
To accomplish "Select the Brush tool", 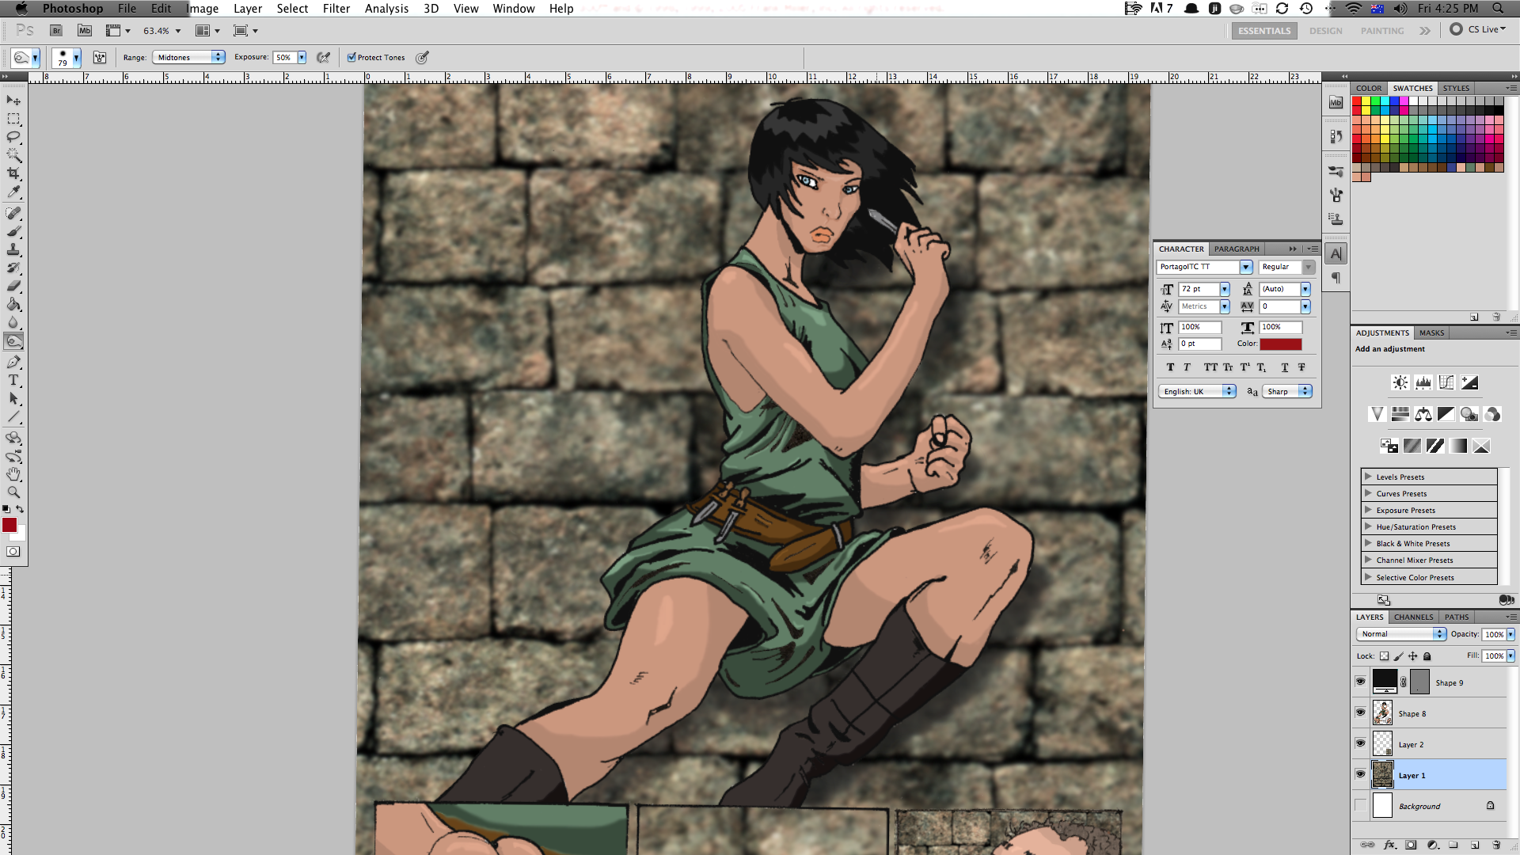I will tap(13, 231).
